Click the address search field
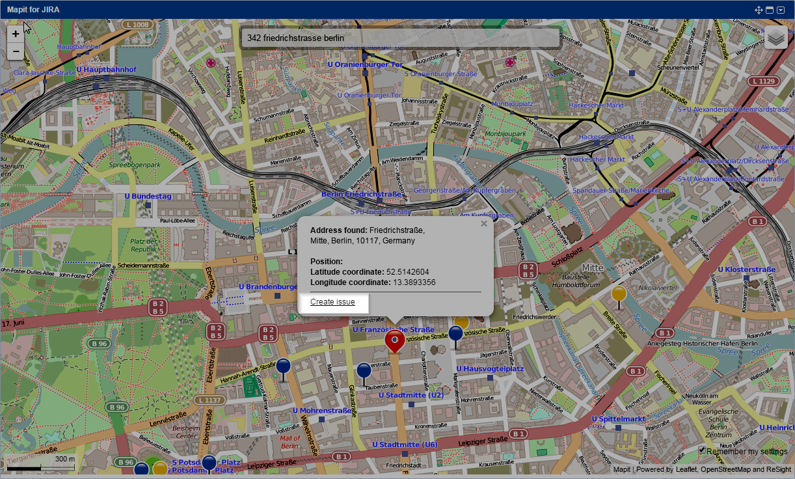 pyautogui.click(x=400, y=38)
